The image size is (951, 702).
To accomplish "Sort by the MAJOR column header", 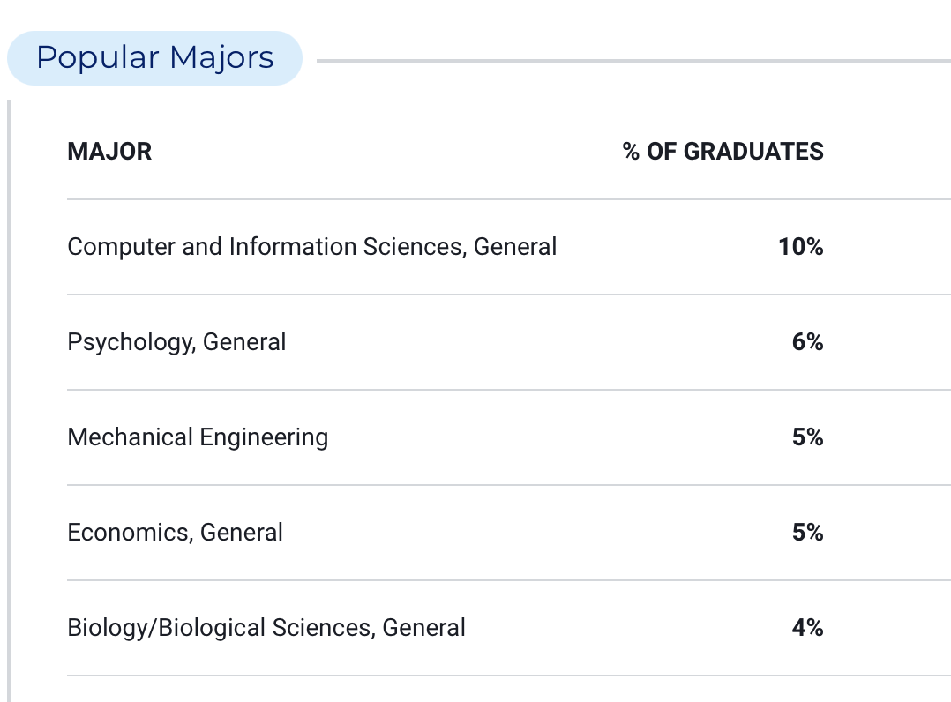I will click(x=109, y=152).
